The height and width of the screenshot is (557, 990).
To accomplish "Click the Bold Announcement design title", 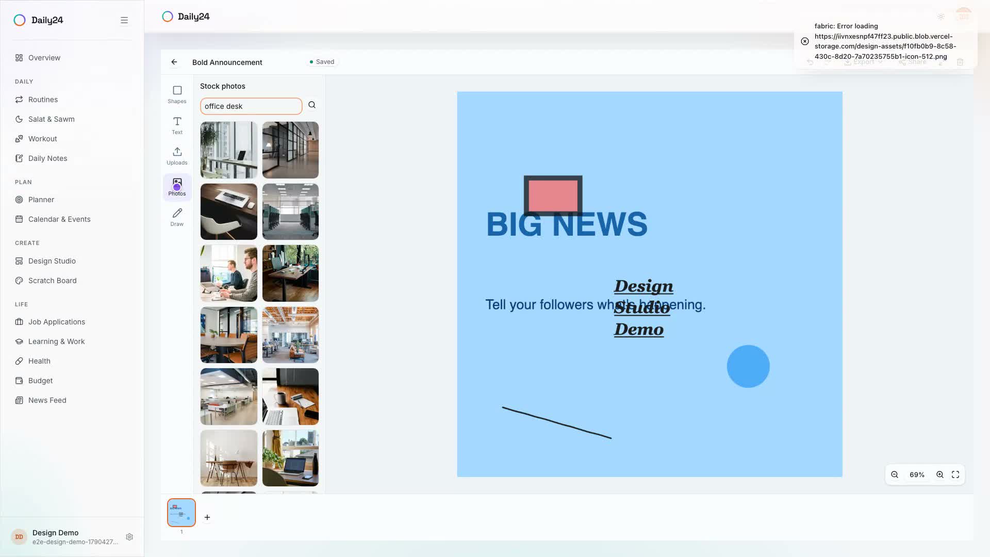I will (227, 62).
